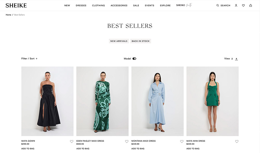Heart the Maya Mini Dress
The height and width of the screenshot is (153, 260).
237,141
